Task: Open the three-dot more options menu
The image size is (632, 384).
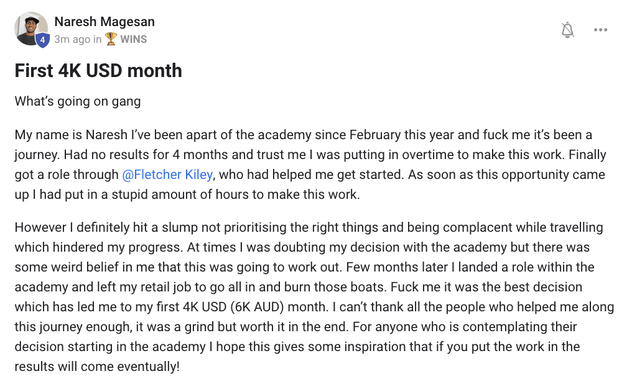Action: (600, 30)
